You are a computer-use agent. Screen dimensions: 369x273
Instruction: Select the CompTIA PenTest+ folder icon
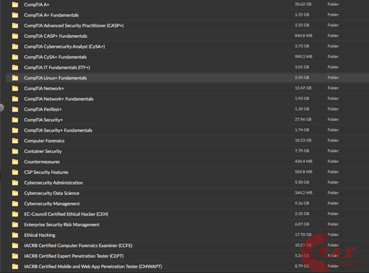coord(15,109)
